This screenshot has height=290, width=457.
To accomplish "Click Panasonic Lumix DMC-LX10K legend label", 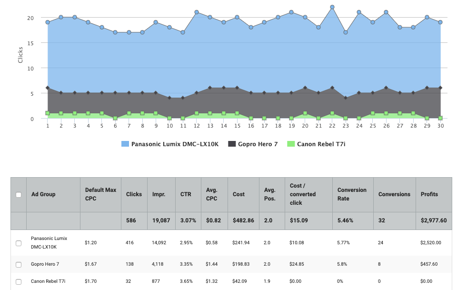I will pyautogui.click(x=175, y=144).
